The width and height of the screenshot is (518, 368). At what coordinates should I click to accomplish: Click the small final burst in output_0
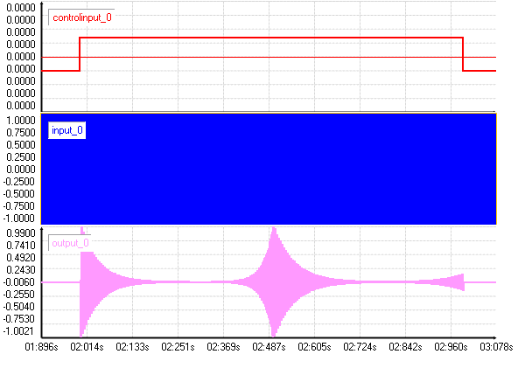458,282
